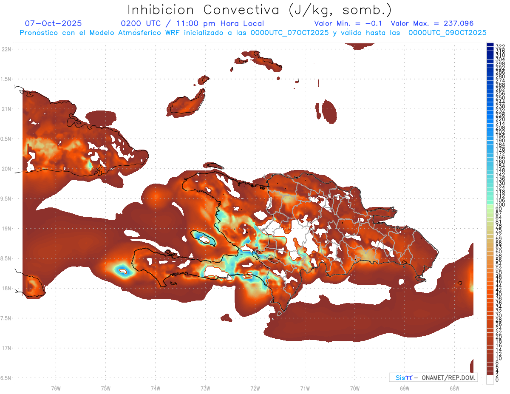Viewport: 510px width, 394px height.
Task: Click the 22N latitude axis label
Action: click(6, 49)
